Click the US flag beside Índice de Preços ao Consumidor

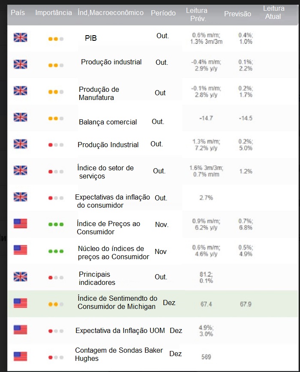pos(21,224)
